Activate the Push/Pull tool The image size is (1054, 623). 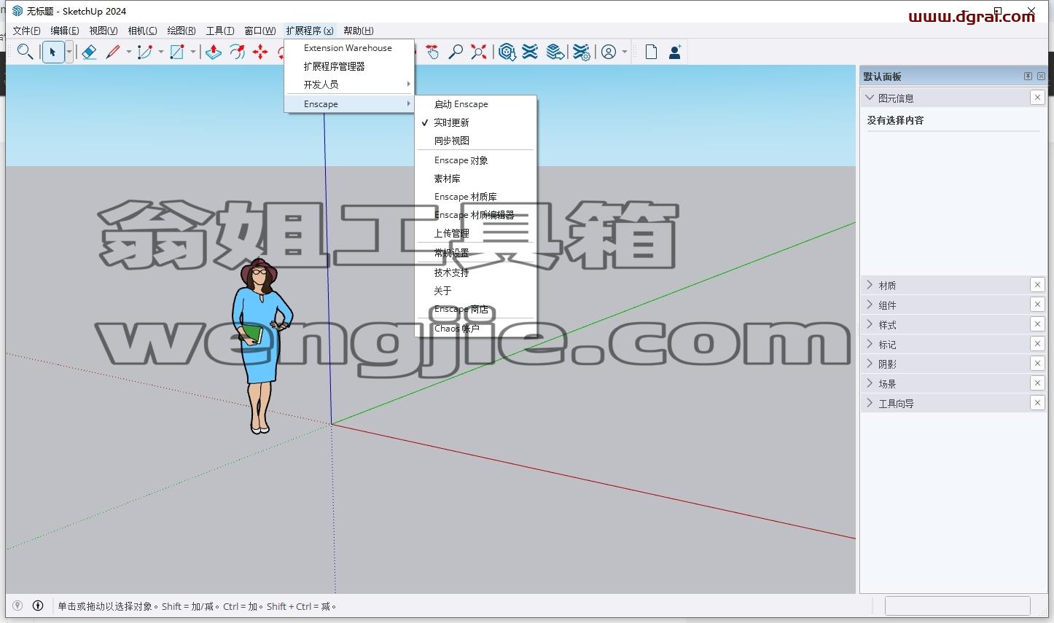click(x=214, y=52)
